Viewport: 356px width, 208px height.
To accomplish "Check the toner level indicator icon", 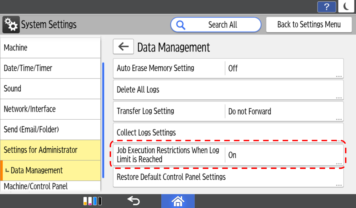I will pyautogui.click(x=93, y=201).
